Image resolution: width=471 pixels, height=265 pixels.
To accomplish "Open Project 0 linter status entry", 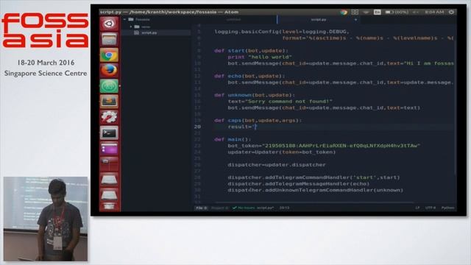I will pyautogui.click(x=219, y=208).
